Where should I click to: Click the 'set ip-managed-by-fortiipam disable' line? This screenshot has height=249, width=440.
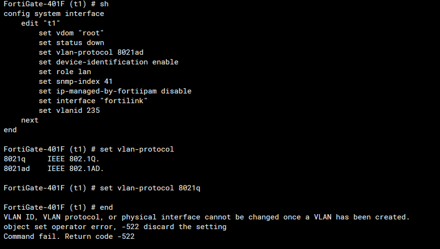[x=115, y=91]
